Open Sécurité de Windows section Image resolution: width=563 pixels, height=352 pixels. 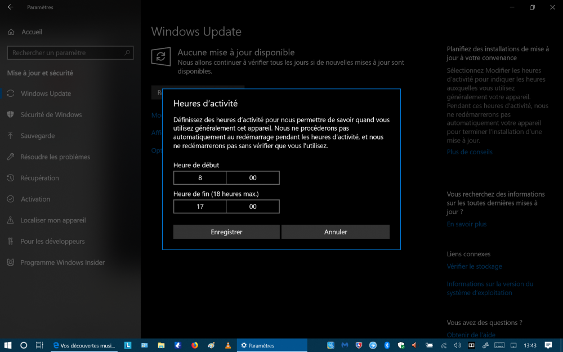(51, 115)
